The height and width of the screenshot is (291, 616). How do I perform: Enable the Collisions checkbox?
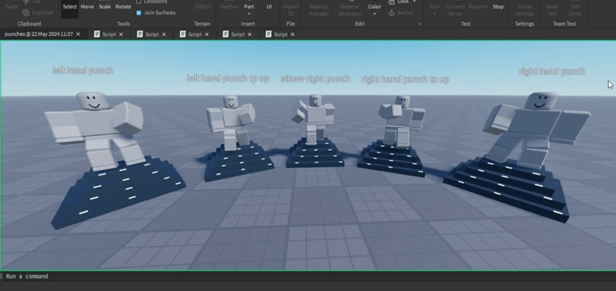tap(139, 2)
